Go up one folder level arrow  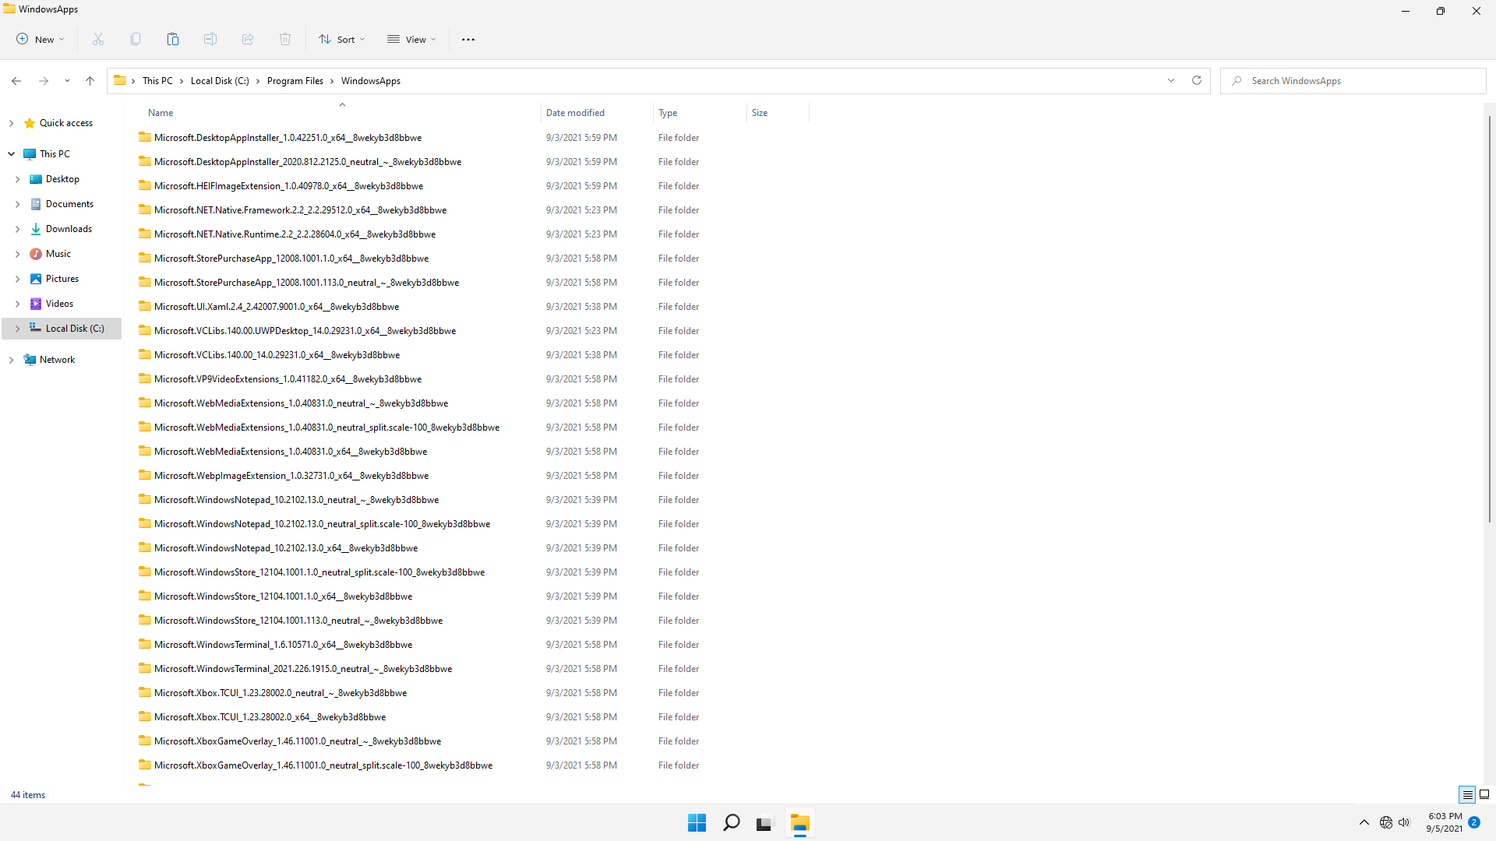click(x=90, y=81)
